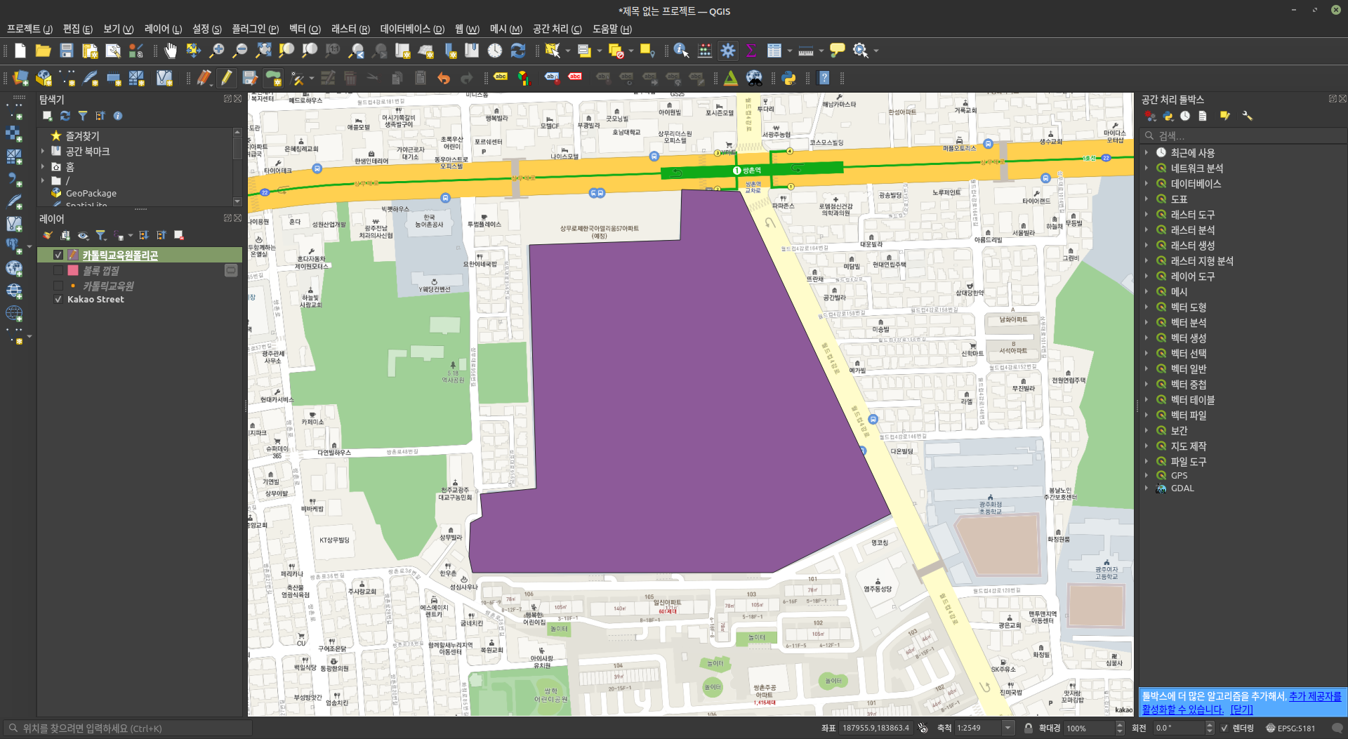Viewport: 1348px width, 739px height.
Task: Toggle the scale lock icon in status bar
Action: 1028,728
